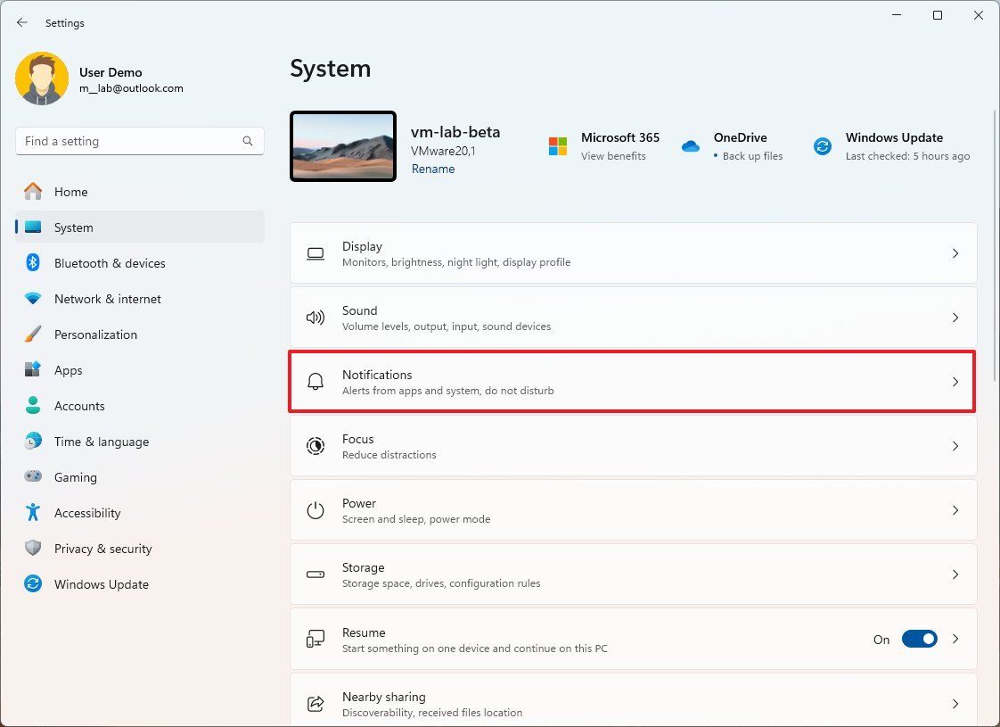Click the desktop wallpaper thumbnail
1000x727 pixels.
342,146
